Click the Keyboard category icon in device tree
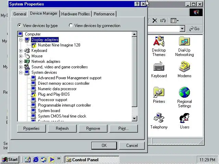219x164 pixels. coord(27,51)
